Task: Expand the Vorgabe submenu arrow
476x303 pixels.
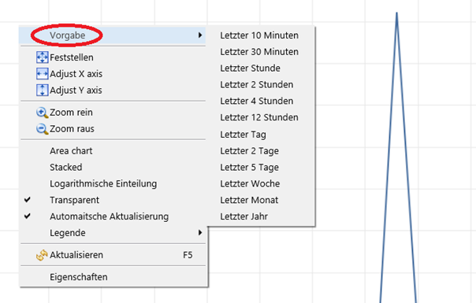Action: click(200, 35)
